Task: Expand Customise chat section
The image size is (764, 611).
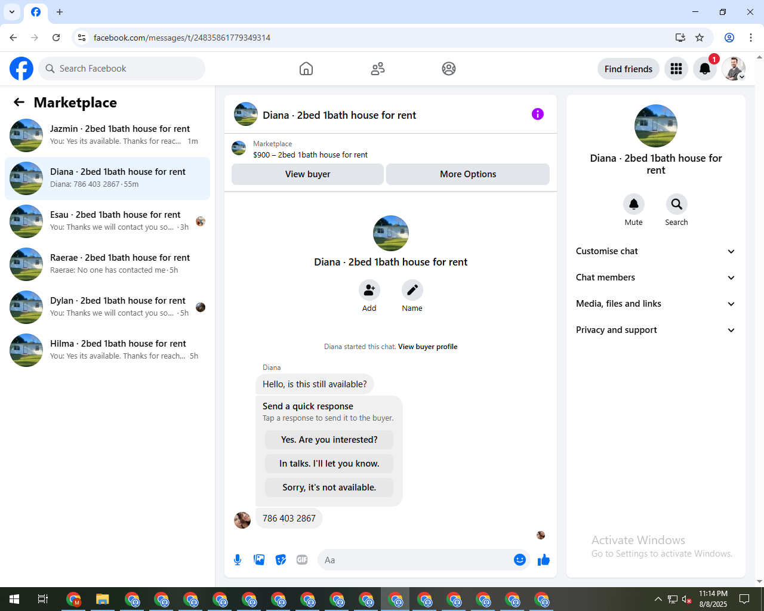Action: point(655,251)
